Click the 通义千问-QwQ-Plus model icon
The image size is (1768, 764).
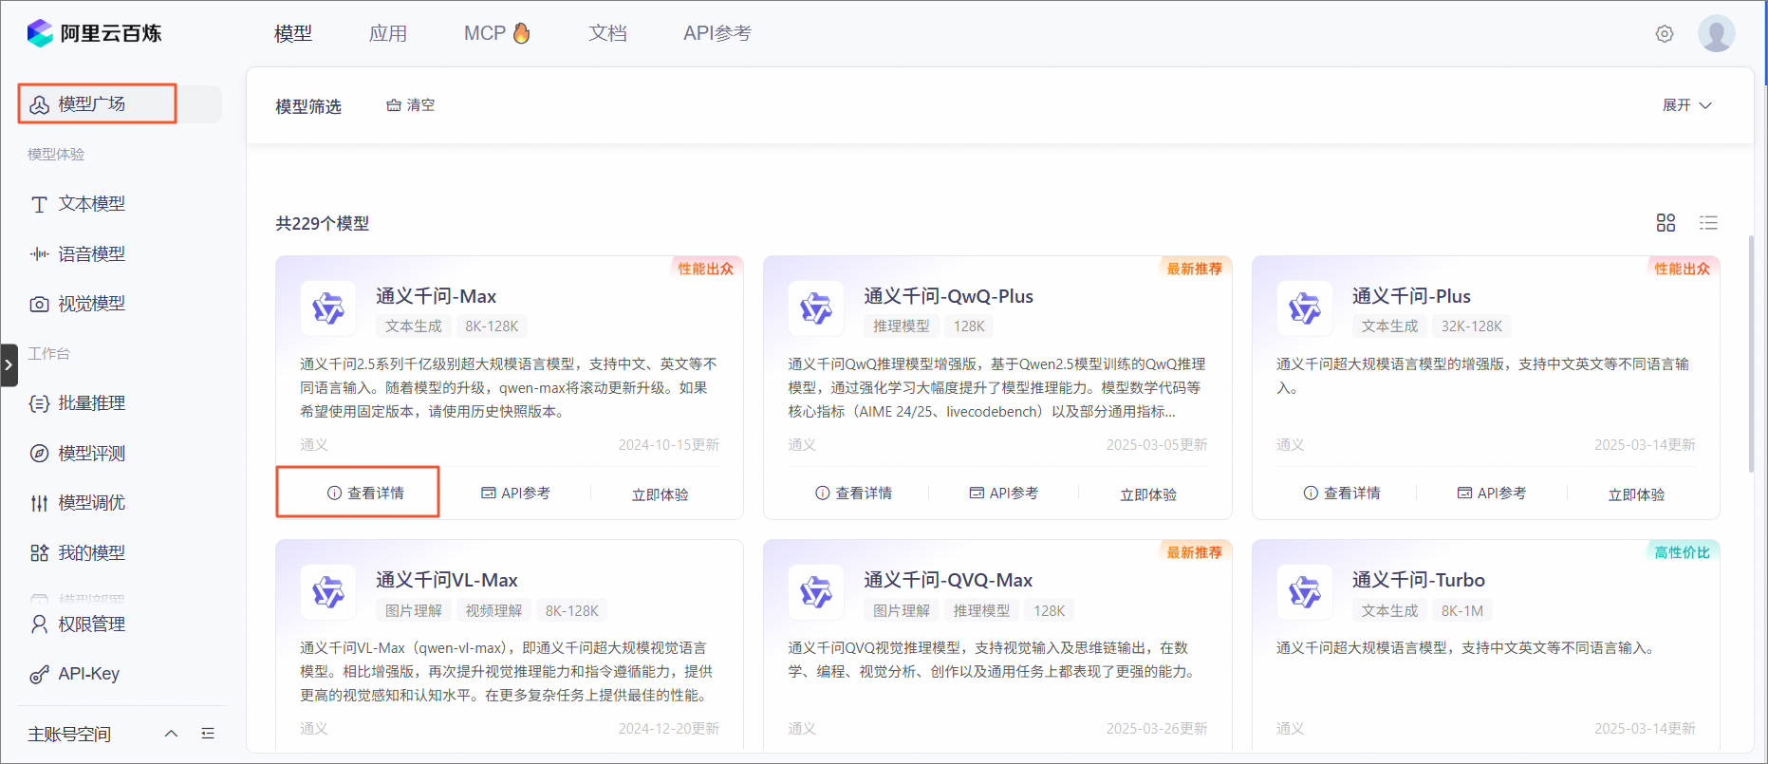(x=816, y=307)
